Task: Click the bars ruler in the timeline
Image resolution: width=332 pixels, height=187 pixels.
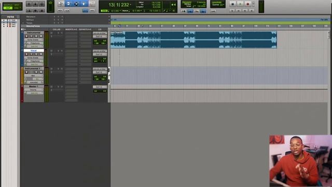Action: tap(219, 26)
